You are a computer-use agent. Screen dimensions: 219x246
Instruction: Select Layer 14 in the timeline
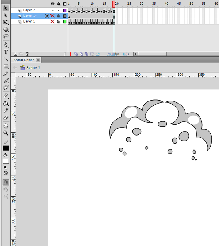coord(30,16)
